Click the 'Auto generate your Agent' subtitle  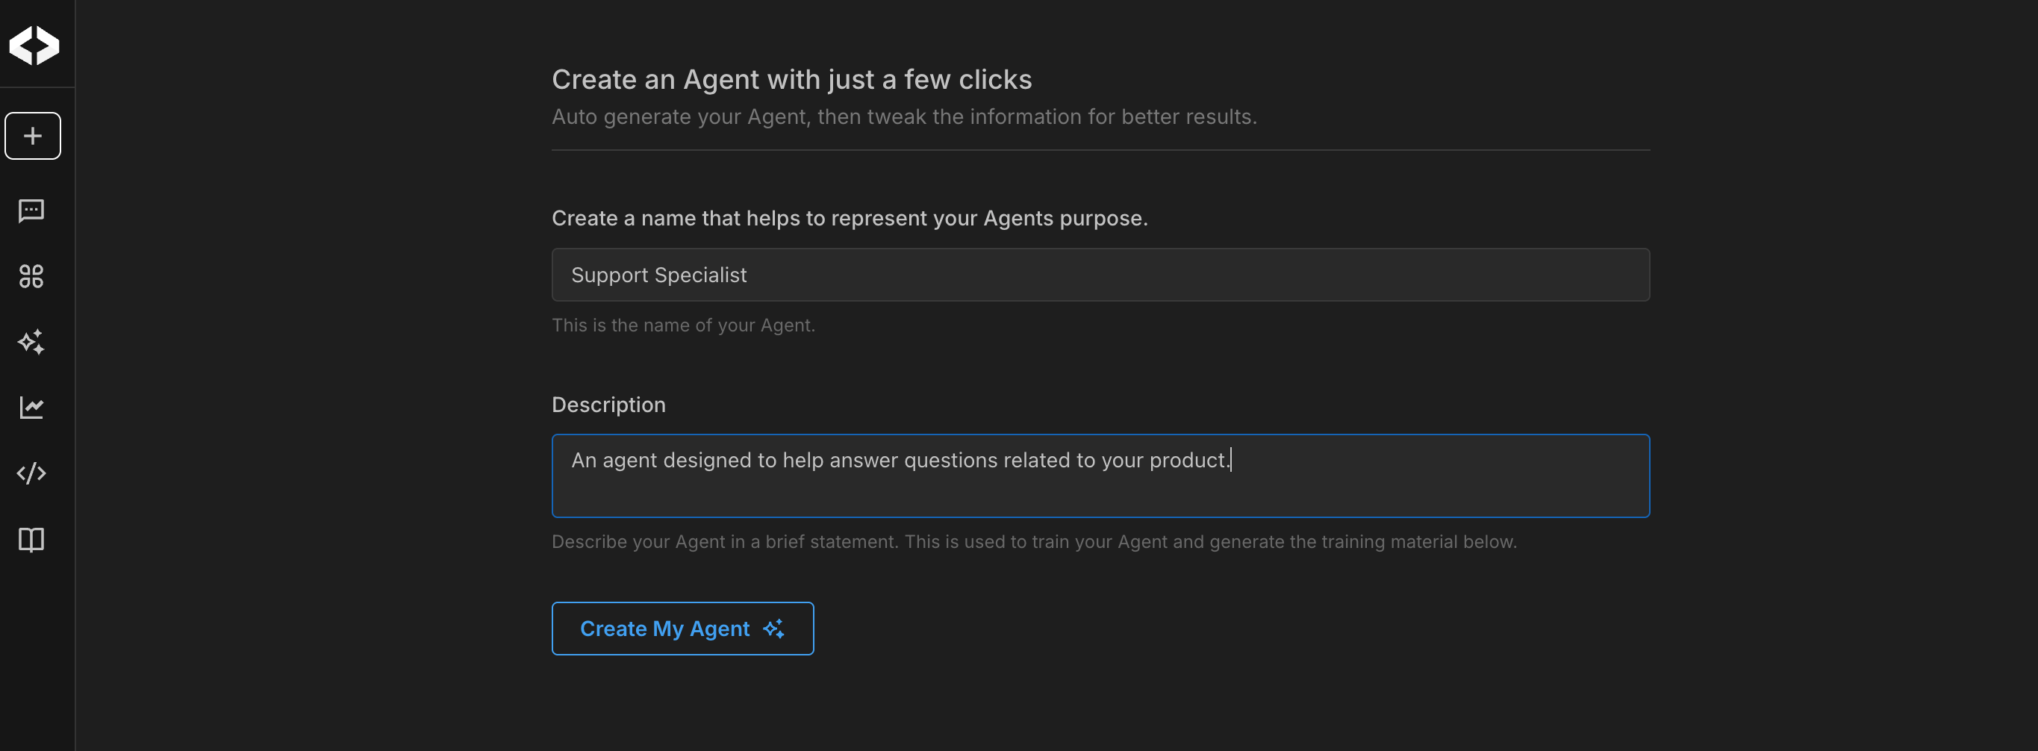(x=903, y=117)
